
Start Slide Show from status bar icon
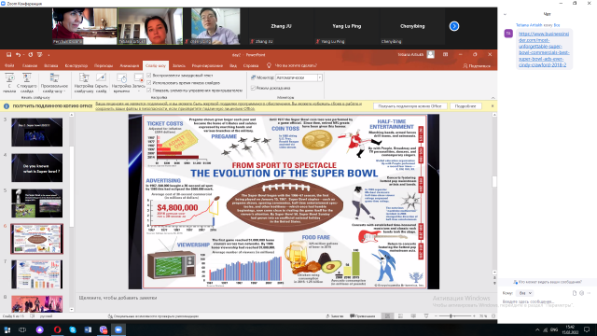pyautogui.click(x=426, y=316)
